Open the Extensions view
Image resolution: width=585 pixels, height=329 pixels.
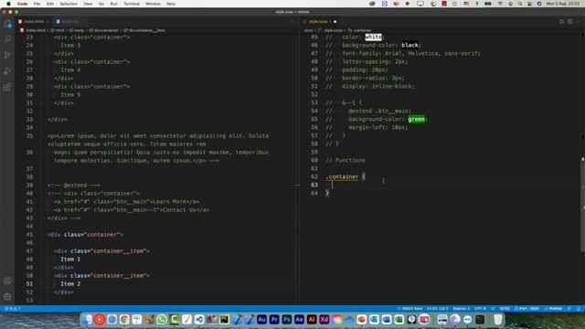(7, 87)
